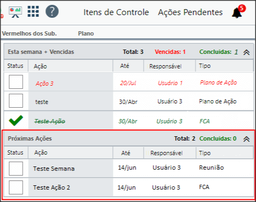This screenshot has width=256, height=202.
Task: Open notifications bell with 5 badge
Action: (x=239, y=11)
